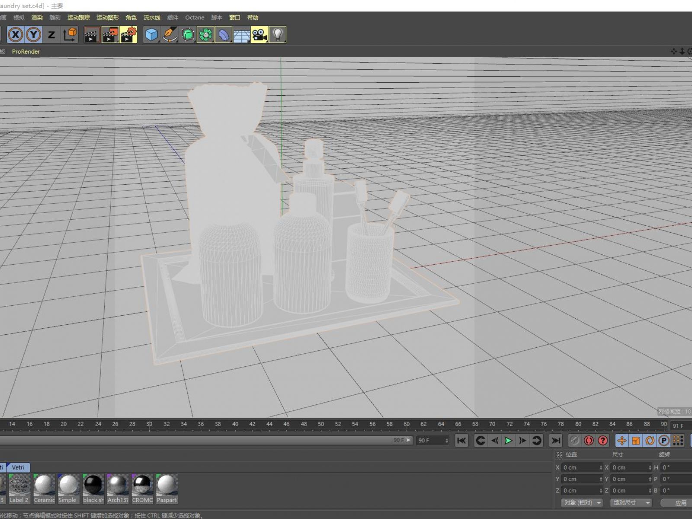The width and height of the screenshot is (692, 519).
Task: Toggle the Z axis lock
Action: coord(51,35)
